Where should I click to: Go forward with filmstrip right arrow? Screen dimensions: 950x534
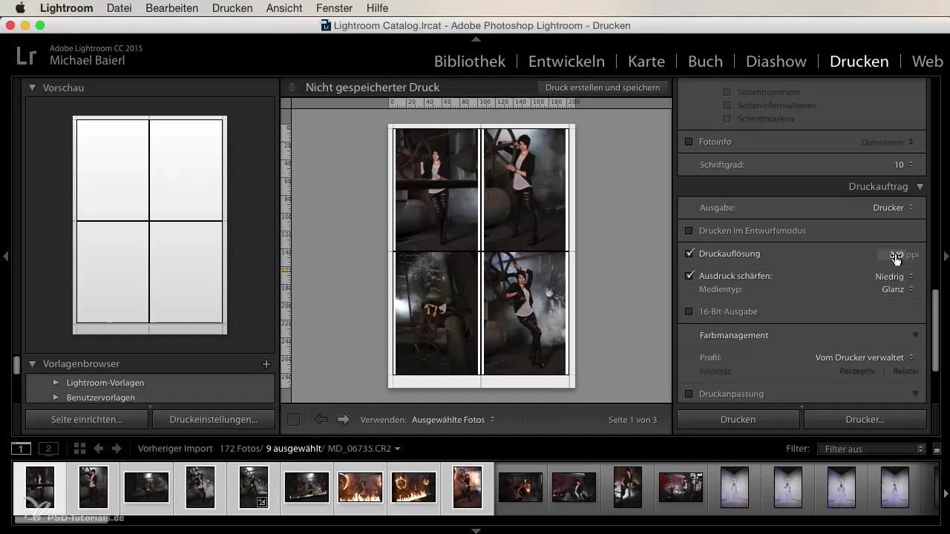coord(116,449)
